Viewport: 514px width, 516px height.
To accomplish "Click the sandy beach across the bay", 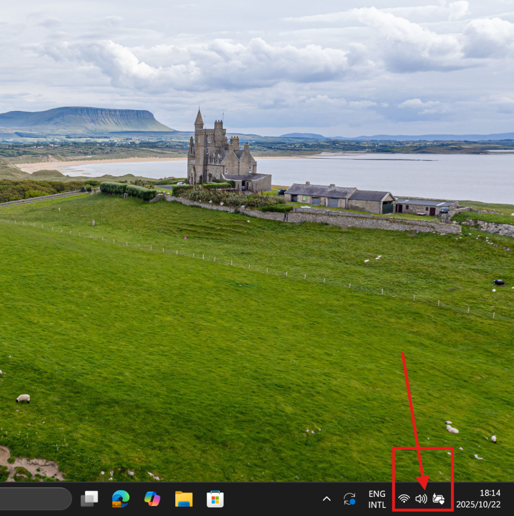I will point(101,164).
